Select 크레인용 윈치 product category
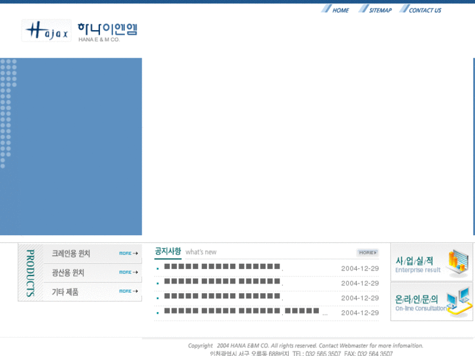Image resolution: width=475 pixels, height=356 pixels. click(71, 253)
